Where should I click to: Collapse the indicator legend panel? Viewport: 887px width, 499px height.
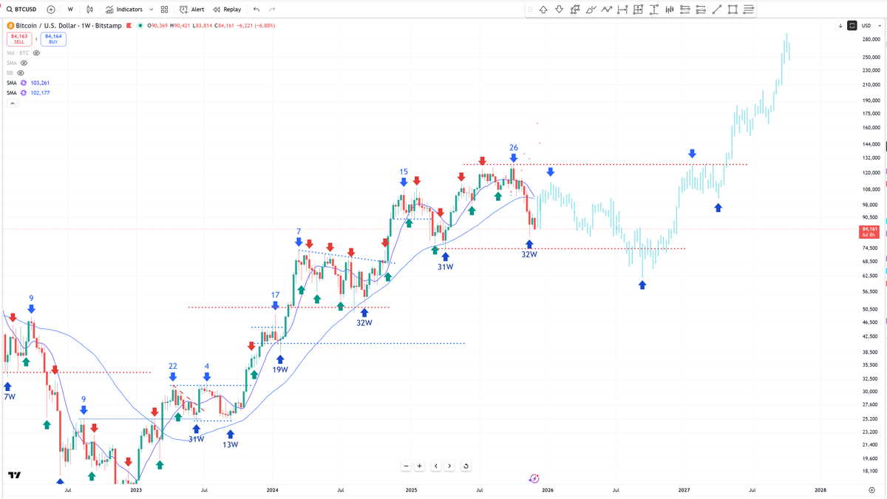(x=12, y=103)
